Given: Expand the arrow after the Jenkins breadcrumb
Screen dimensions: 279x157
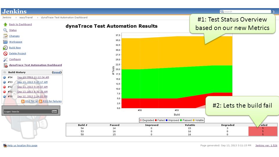Looking at the screenshot, I should [16, 18].
